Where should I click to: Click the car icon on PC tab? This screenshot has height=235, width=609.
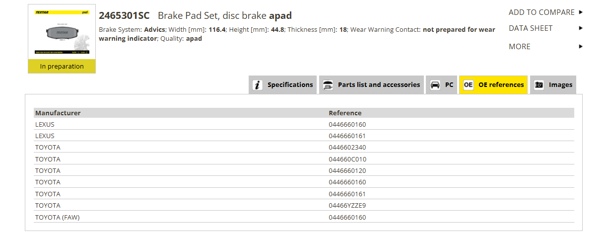(435, 85)
